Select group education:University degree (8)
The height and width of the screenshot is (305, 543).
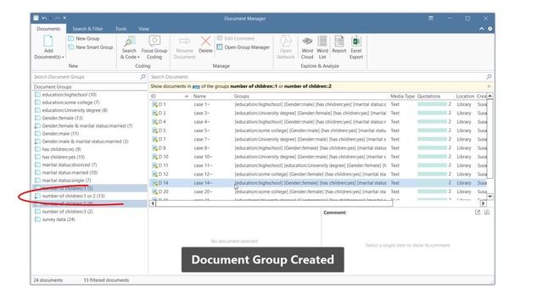(75, 110)
